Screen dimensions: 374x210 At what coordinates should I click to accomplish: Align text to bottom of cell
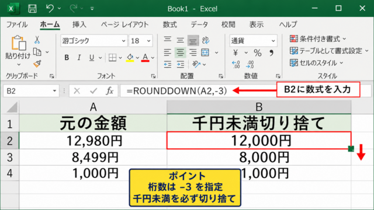tap(193, 41)
